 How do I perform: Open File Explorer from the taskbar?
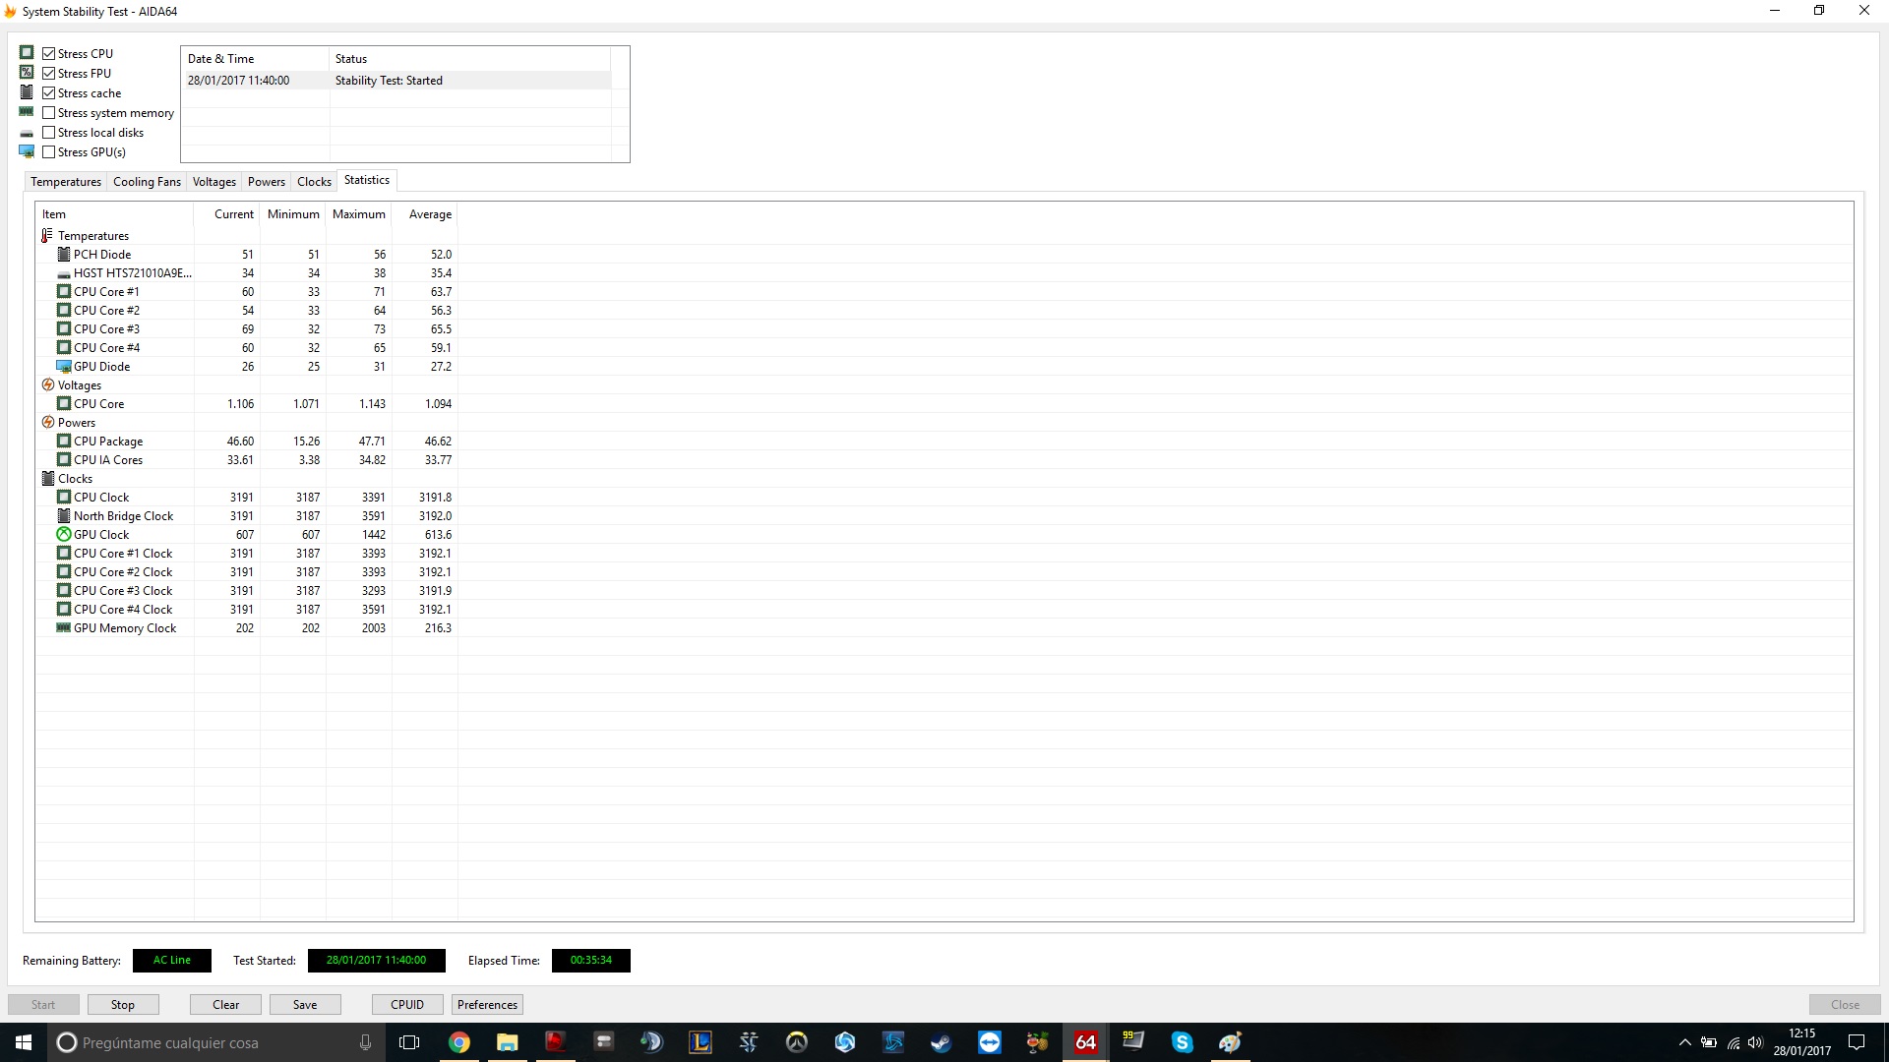click(x=508, y=1042)
